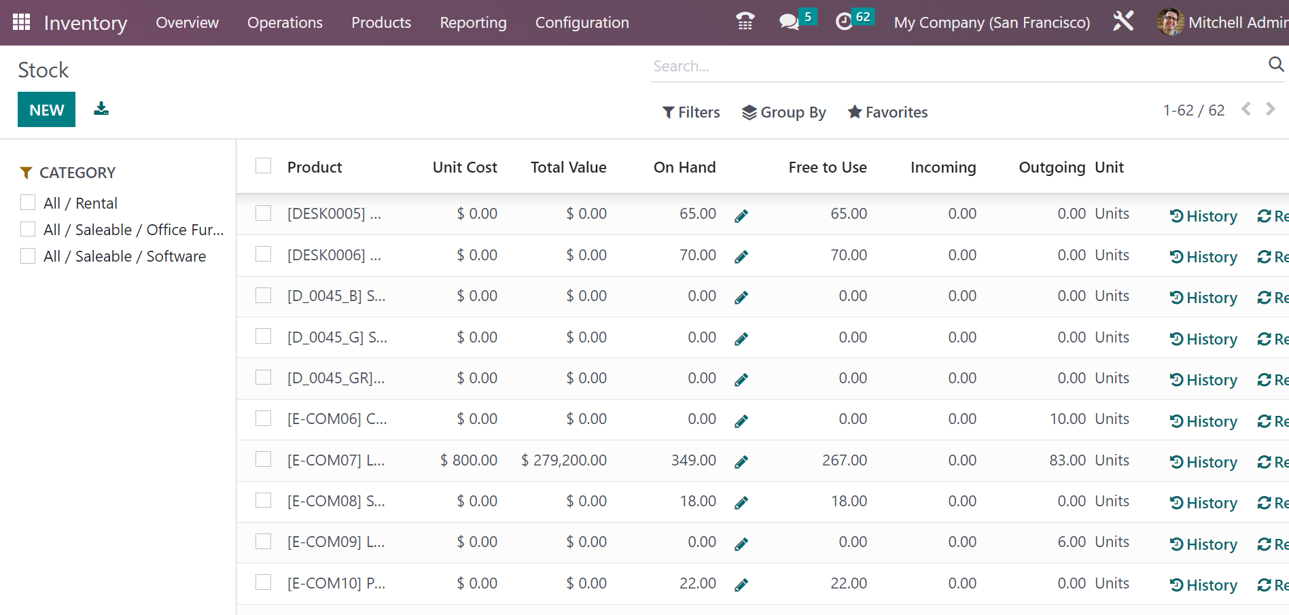1289x615 pixels.
Task: Create a record with the NEW button
Action: coord(46,109)
